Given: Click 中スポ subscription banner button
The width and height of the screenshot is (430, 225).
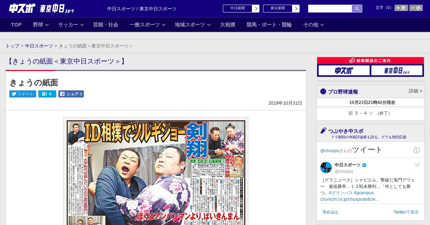Looking at the screenshot, I should point(344,70).
